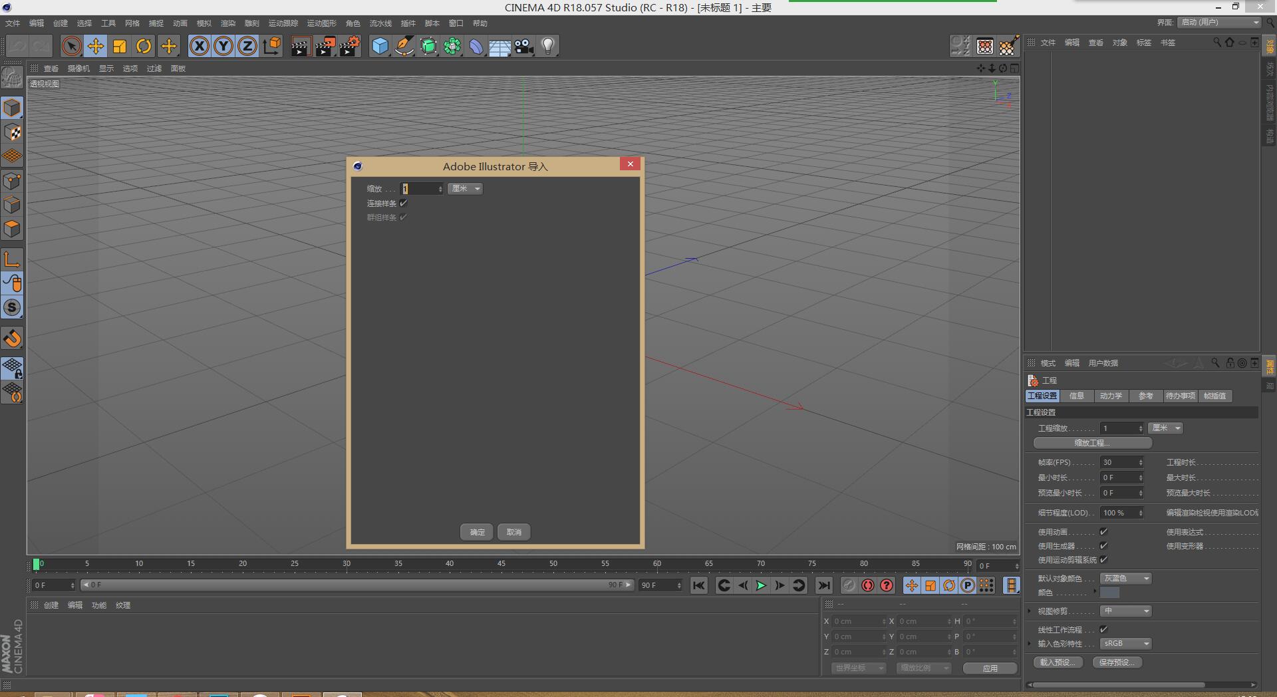This screenshot has height=697, width=1277.
Task: Add a Subdivision Surface generator
Action: [428, 46]
